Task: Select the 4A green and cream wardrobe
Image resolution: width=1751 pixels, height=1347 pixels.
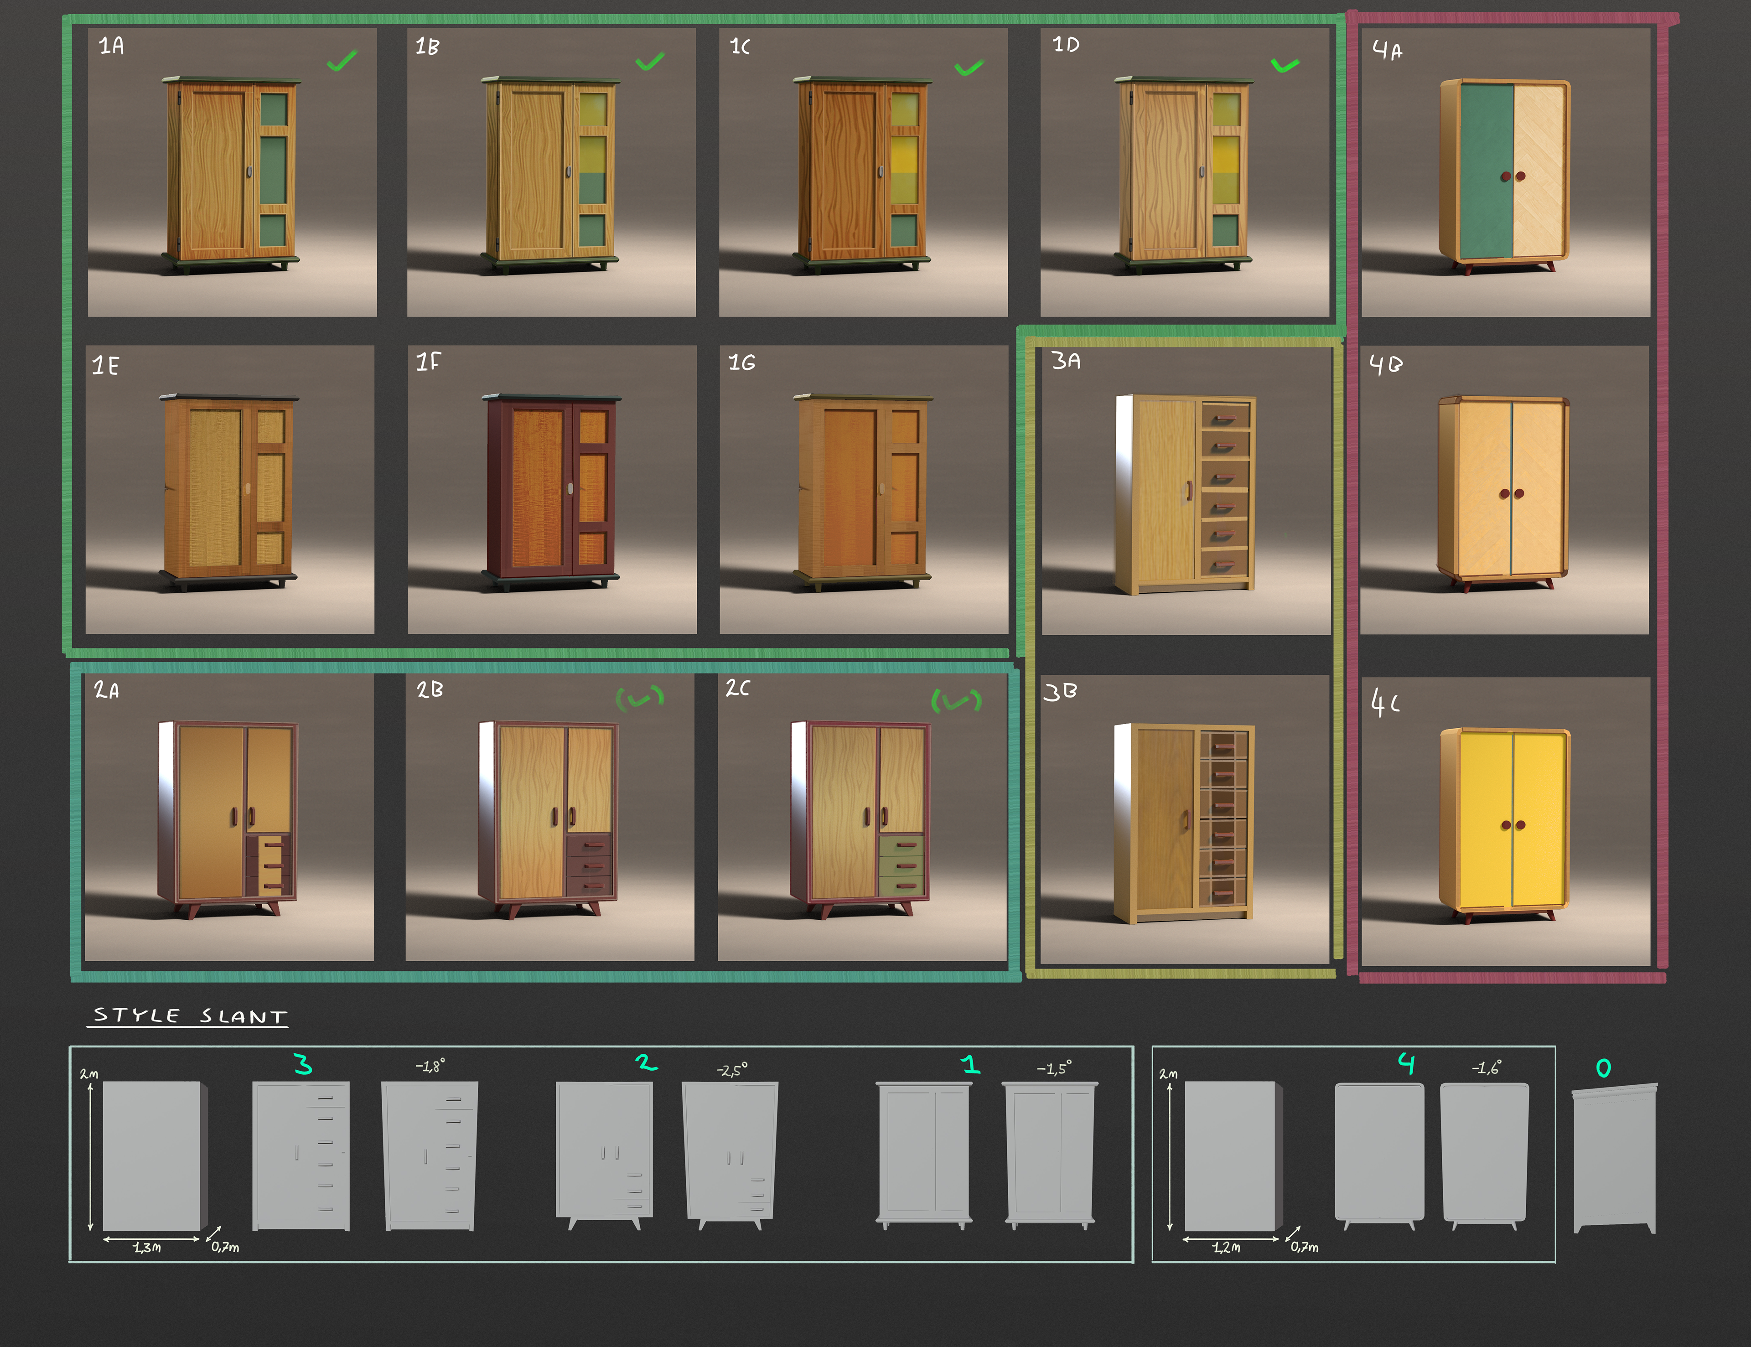Action: pos(1506,172)
